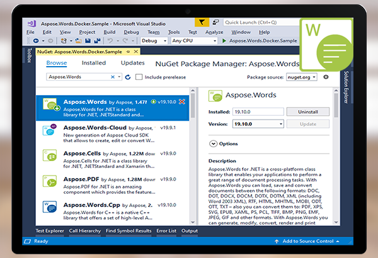The width and height of the screenshot is (378, 258).
Task: Open NuGet package source settings gear
Action: (x=326, y=77)
